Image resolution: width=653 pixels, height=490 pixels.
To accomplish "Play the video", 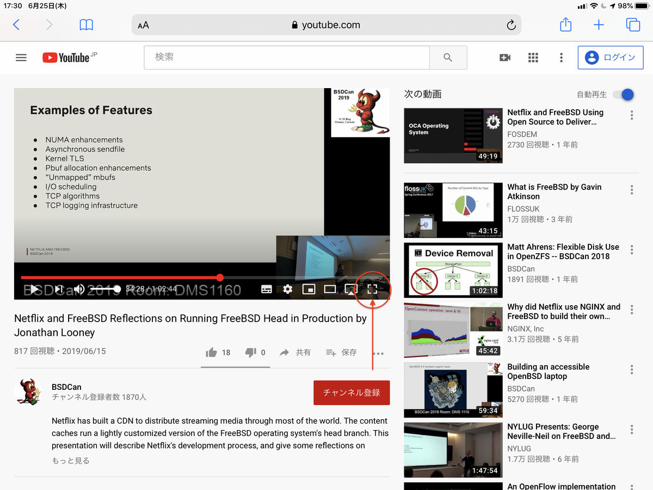I will point(34,289).
